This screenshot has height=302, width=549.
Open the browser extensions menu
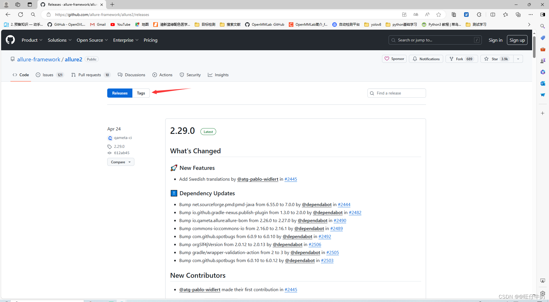[479, 15]
